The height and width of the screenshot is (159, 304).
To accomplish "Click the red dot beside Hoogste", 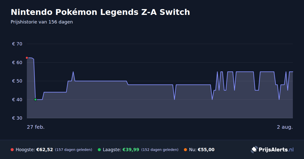I will pos(12,150).
